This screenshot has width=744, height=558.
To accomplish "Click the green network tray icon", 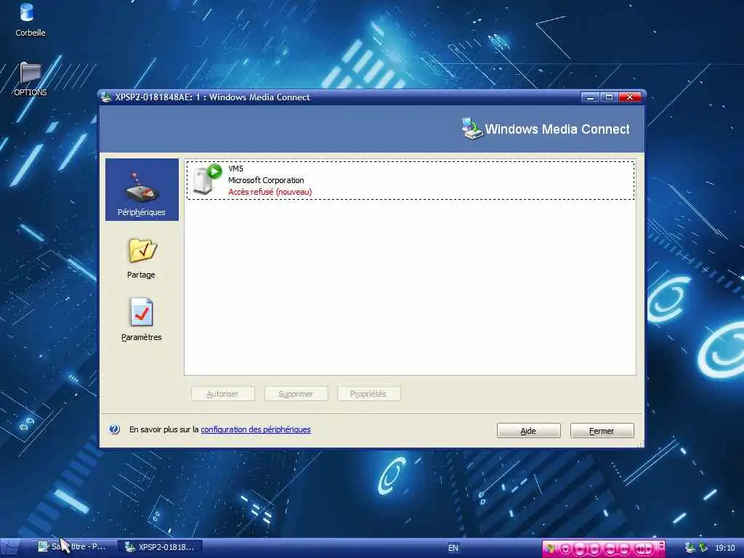I will [703, 548].
